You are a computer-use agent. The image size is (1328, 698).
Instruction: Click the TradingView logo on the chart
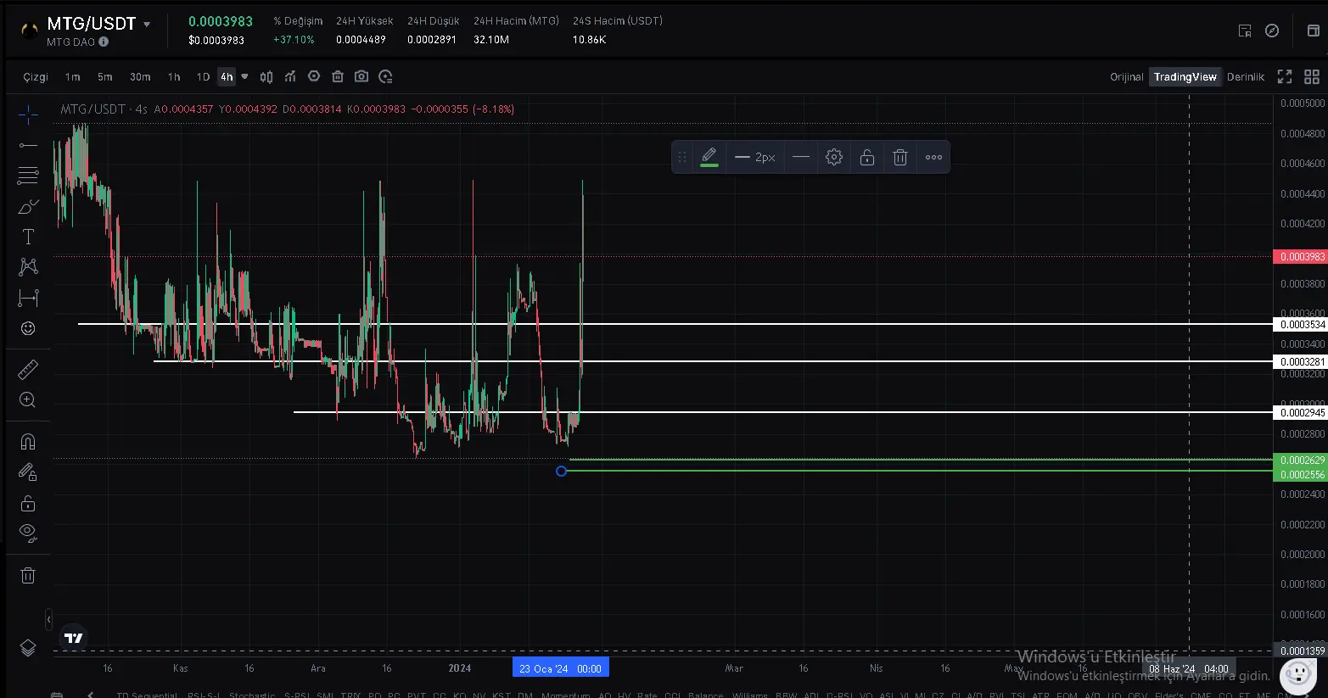coord(74,638)
